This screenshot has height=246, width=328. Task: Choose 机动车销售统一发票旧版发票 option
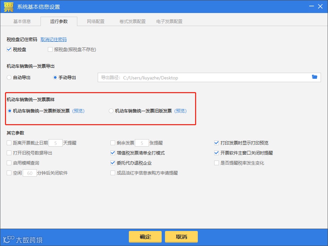point(111,111)
